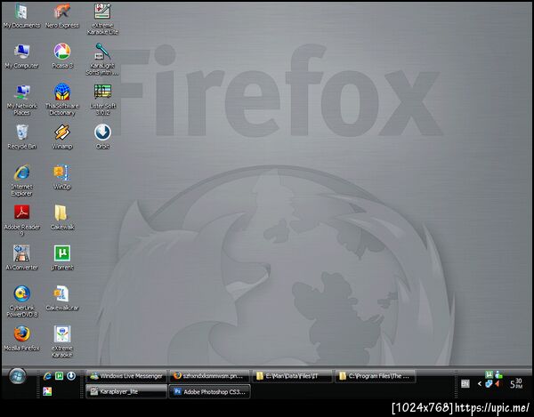Open Cakewalk.rar archive file
534x417 pixels.
[62, 299]
